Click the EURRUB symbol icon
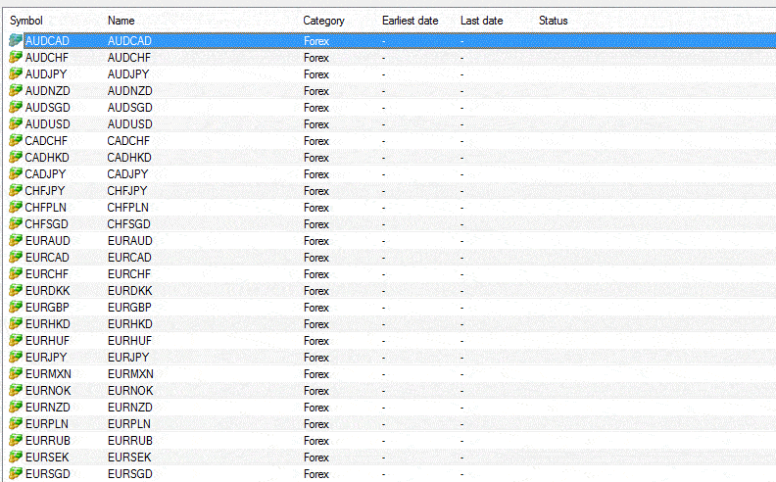 click(16, 441)
